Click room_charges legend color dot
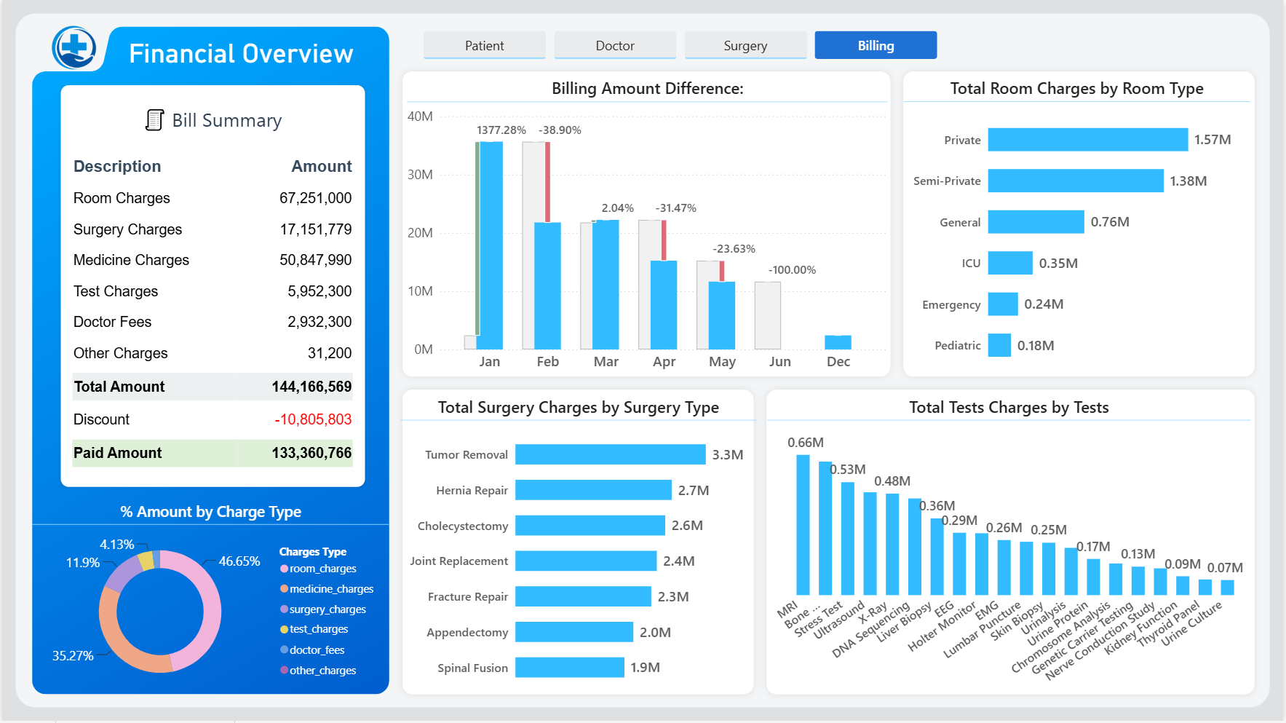 pos(285,569)
